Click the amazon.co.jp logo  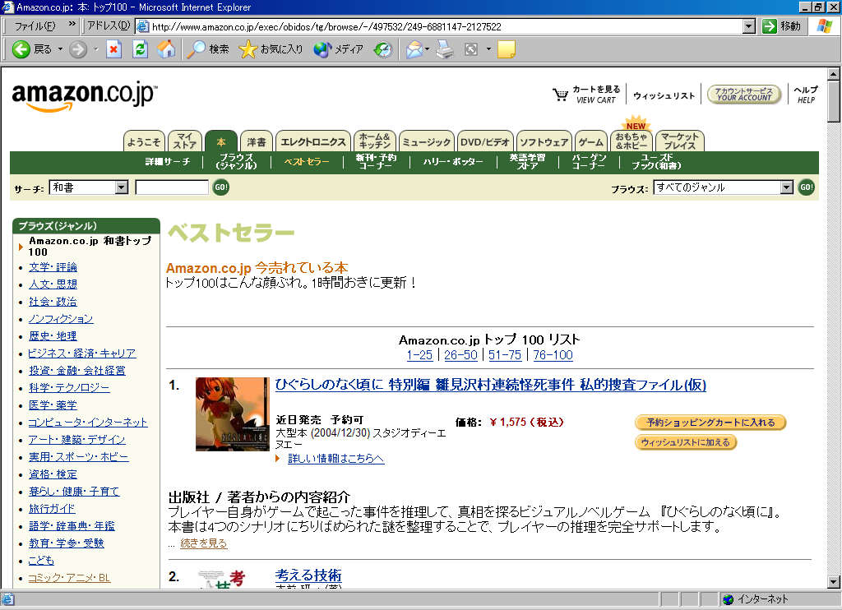pos(85,97)
